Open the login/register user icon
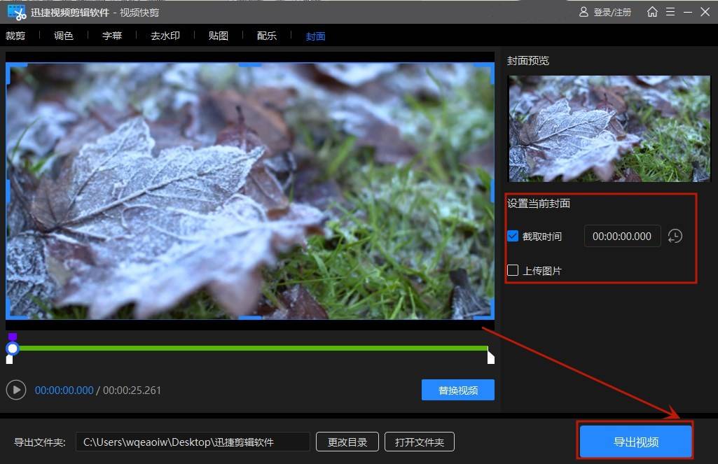The height and width of the screenshot is (464, 718). 584,12
